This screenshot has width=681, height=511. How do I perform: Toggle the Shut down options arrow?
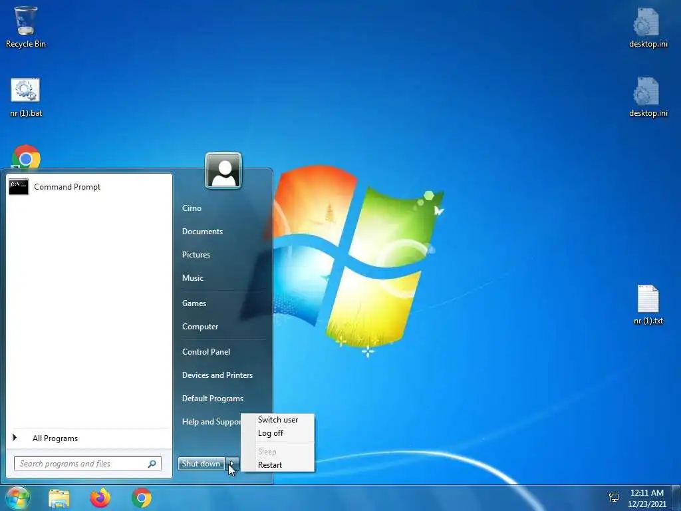click(x=232, y=464)
